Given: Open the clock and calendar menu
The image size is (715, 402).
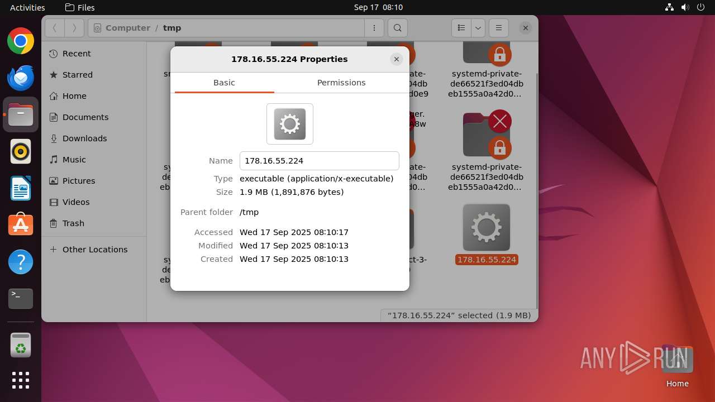Looking at the screenshot, I should [378, 7].
